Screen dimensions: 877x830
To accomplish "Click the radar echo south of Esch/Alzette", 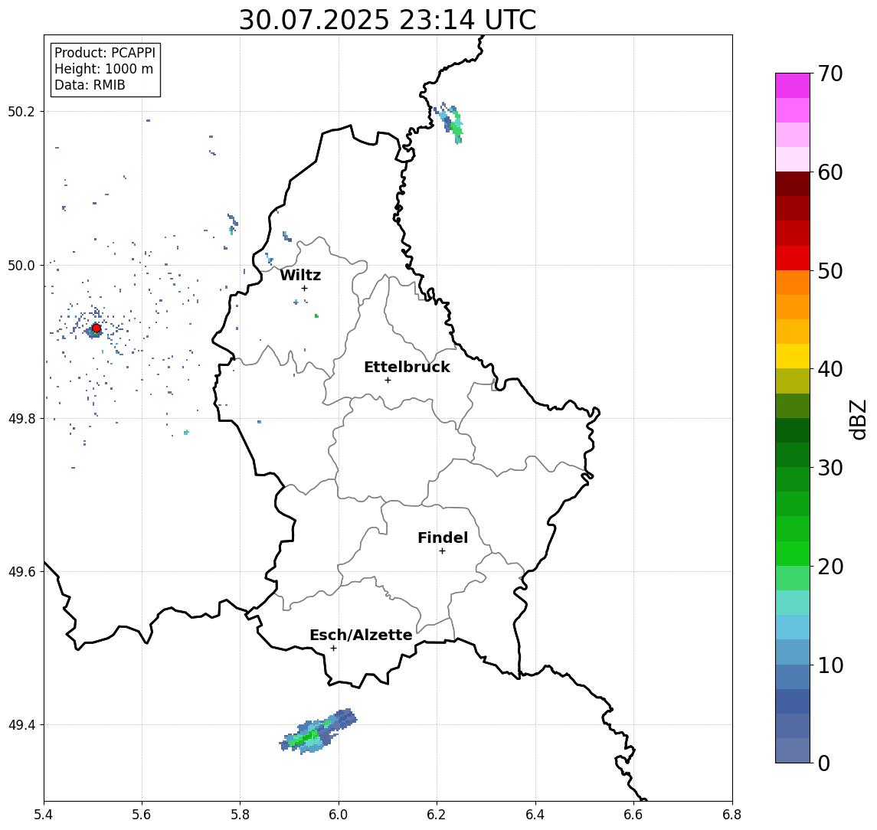I will coord(318,731).
